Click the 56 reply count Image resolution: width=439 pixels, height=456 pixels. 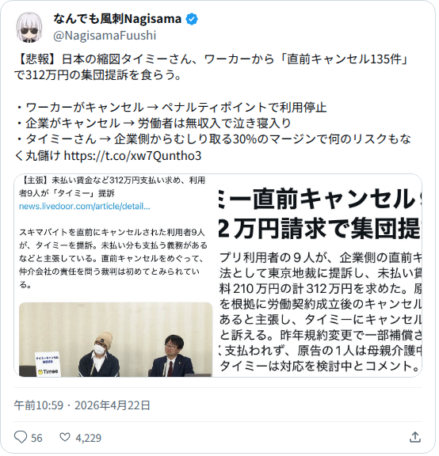tap(36, 439)
